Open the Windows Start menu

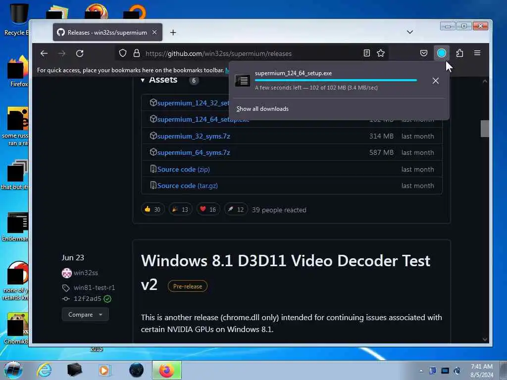(13, 370)
